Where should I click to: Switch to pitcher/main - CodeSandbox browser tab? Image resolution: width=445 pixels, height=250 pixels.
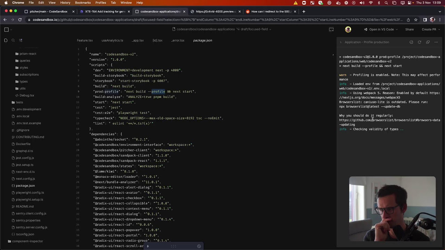coord(48,11)
